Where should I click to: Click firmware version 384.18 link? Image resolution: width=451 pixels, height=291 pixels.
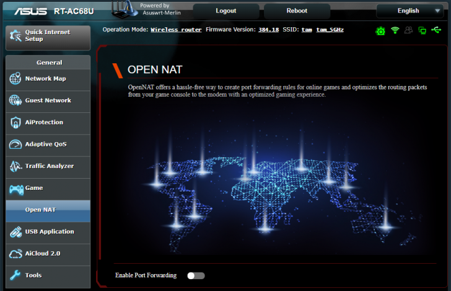(268, 30)
